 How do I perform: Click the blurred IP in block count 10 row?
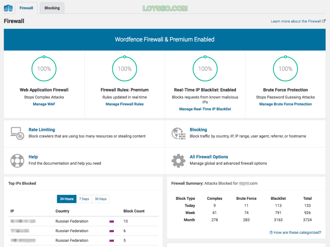pos(23,221)
